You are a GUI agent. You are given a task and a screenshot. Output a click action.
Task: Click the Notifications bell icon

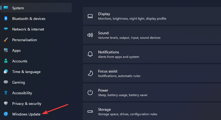[x=90, y=54]
